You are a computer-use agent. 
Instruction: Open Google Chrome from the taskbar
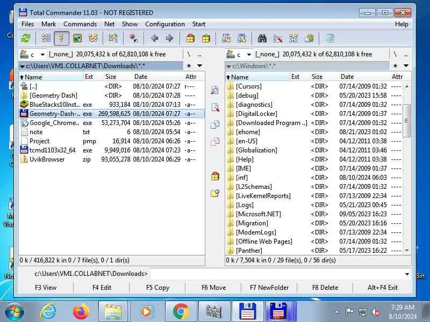(x=181, y=312)
